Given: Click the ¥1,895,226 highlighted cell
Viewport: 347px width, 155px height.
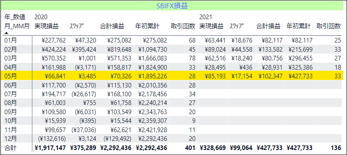Looking at the screenshot, I should (152, 76).
